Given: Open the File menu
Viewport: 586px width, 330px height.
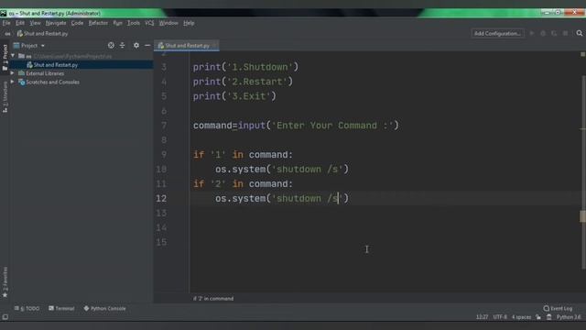Looking at the screenshot, I should [6, 23].
